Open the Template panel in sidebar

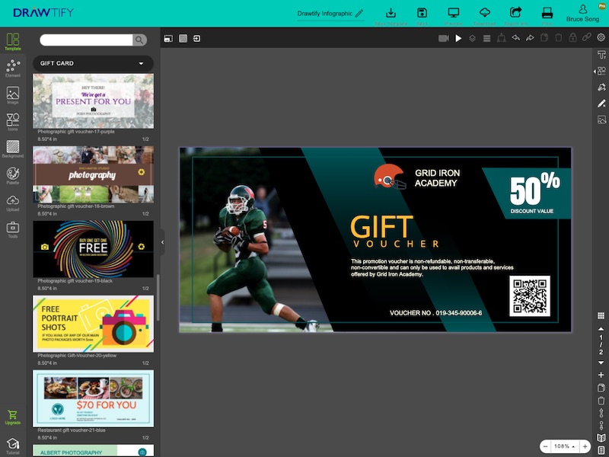coord(13,42)
